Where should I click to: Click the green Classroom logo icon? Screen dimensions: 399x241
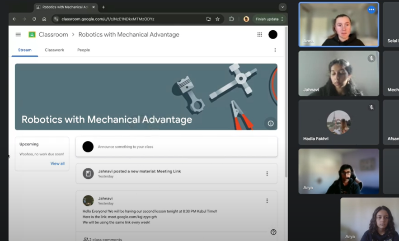pos(32,35)
